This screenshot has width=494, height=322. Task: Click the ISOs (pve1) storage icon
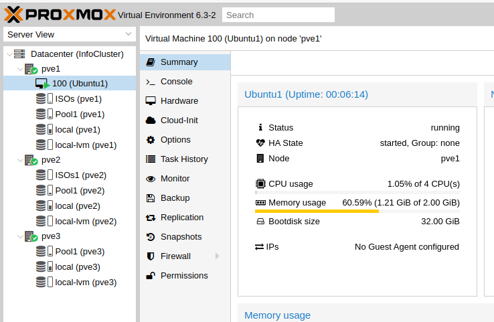[44, 98]
